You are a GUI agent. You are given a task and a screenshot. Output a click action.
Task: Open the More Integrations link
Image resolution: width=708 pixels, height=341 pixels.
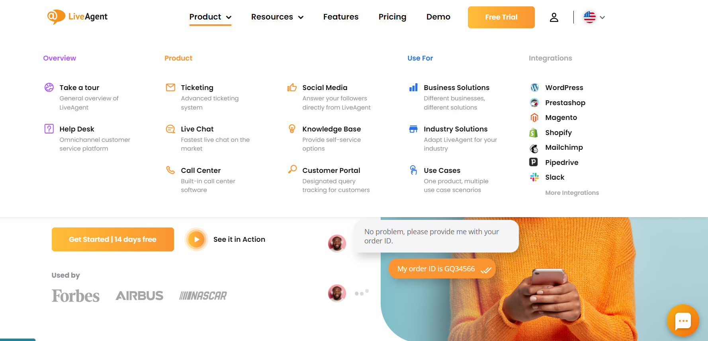click(x=572, y=193)
